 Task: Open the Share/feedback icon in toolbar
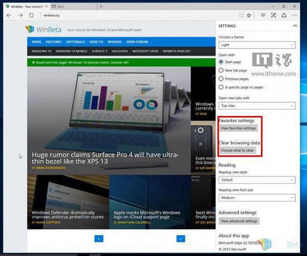[284, 15]
